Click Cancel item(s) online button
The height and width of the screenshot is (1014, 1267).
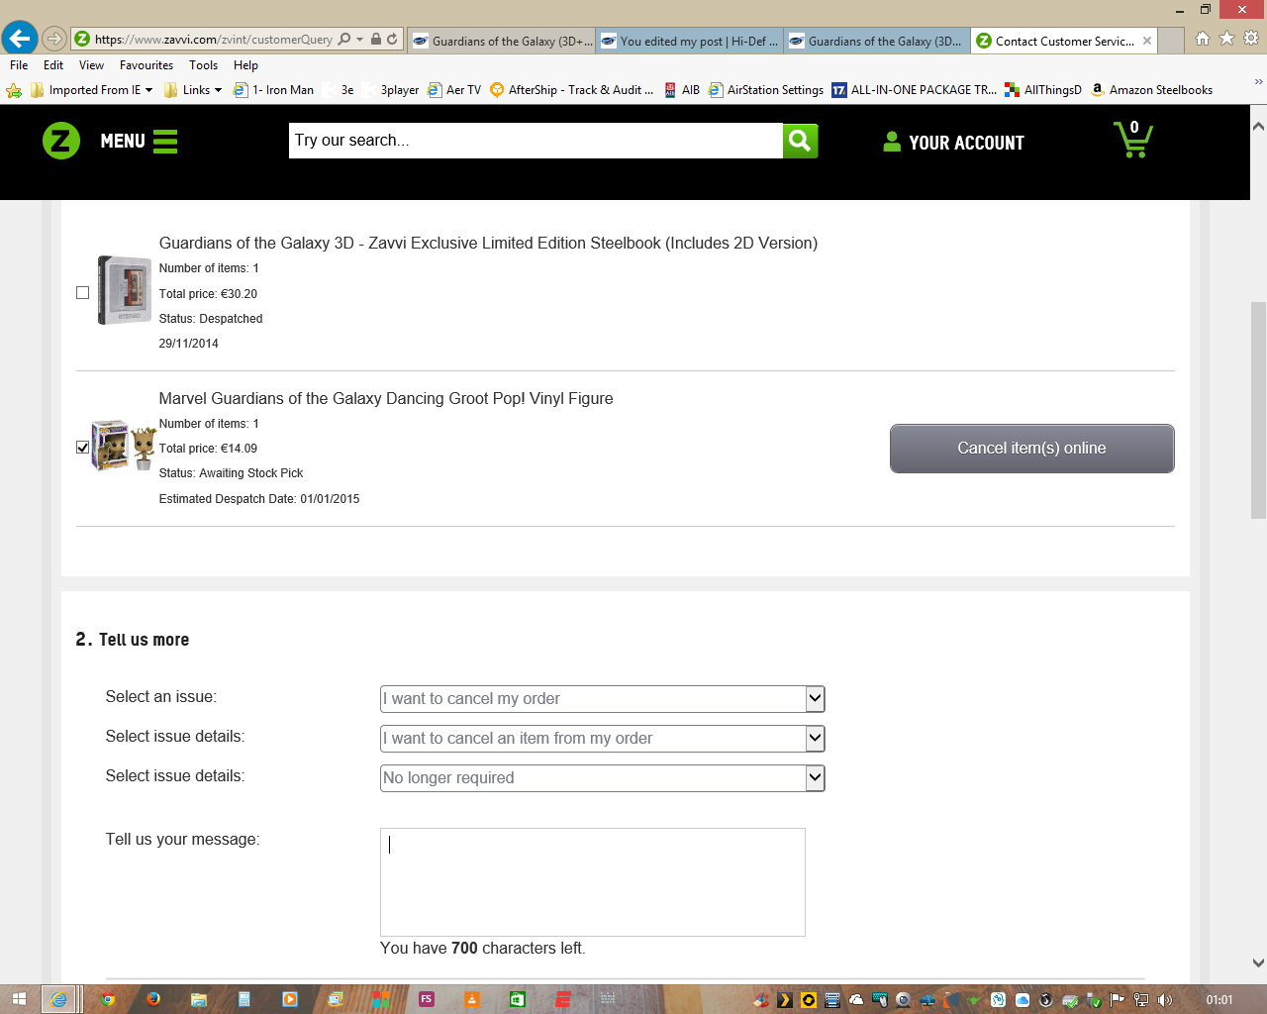1031,449
